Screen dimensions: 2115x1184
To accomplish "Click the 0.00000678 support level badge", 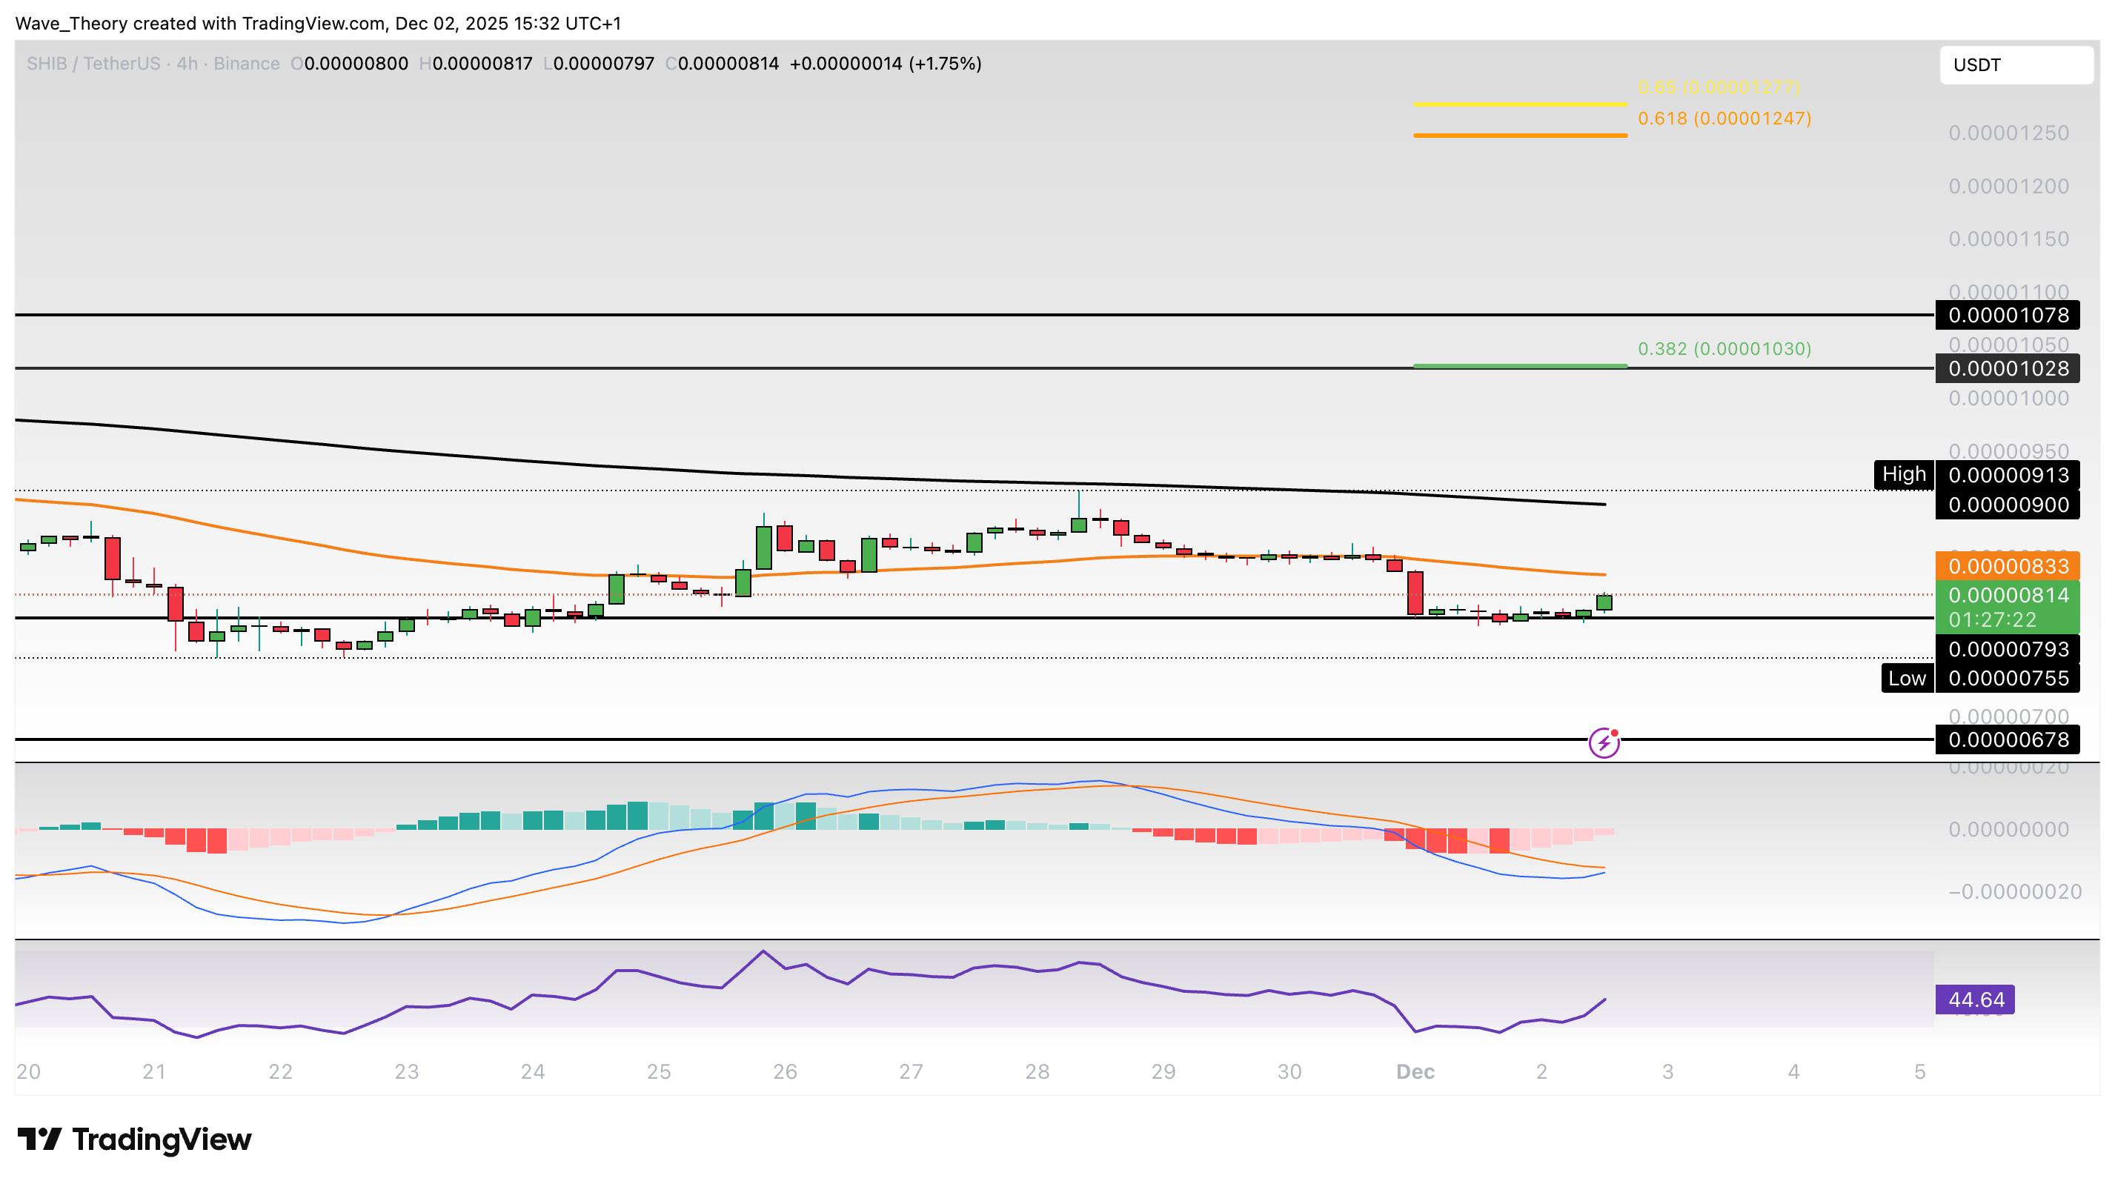I will click(2007, 739).
